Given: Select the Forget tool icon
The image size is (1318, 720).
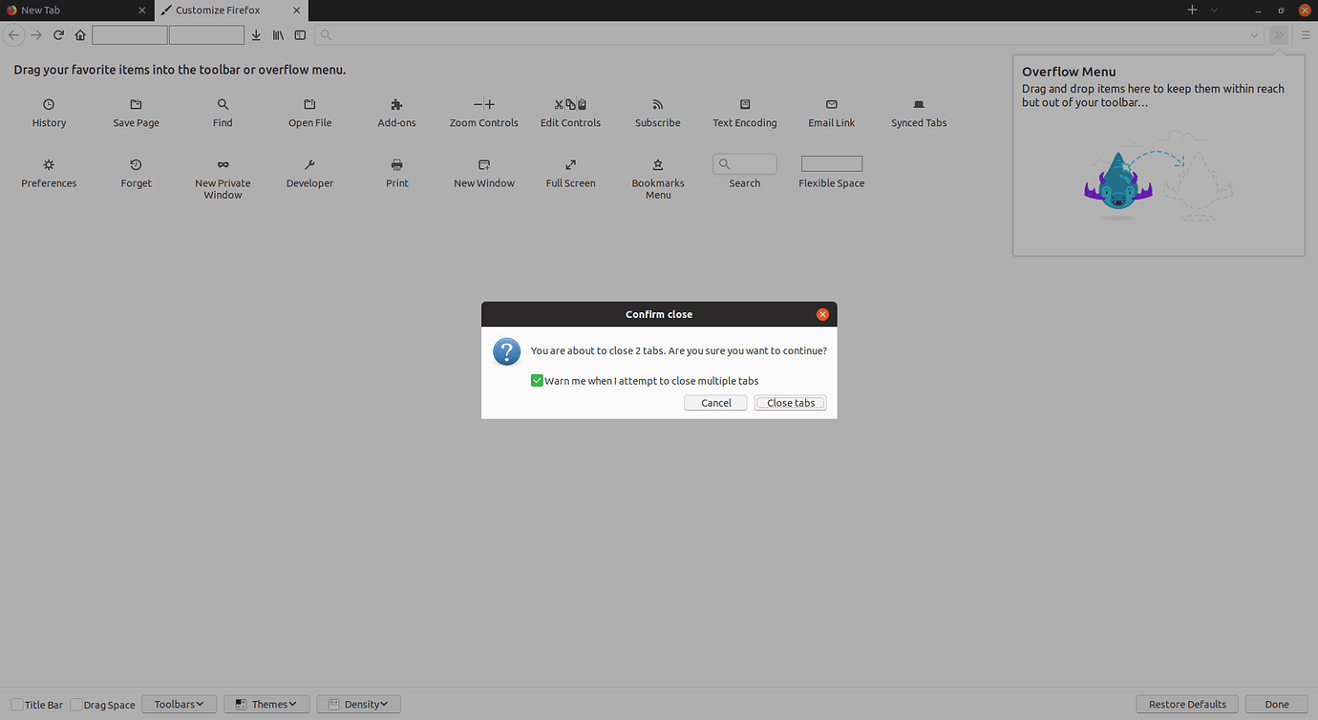Looking at the screenshot, I should 136,165.
